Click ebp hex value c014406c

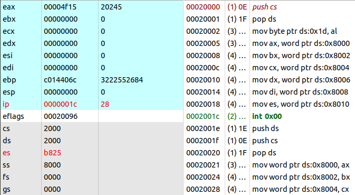(x=60, y=80)
